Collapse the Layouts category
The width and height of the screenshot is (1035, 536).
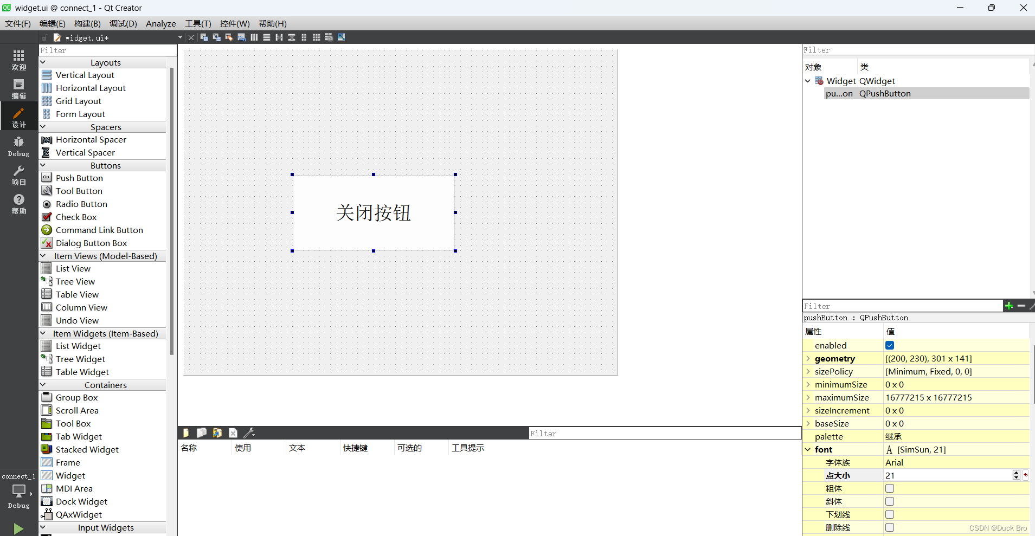(x=43, y=62)
